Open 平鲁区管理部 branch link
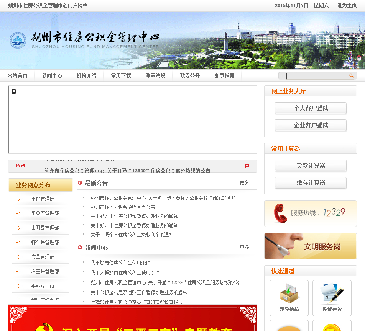The width and height of the screenshot is (365, 331). coord(45,213)
